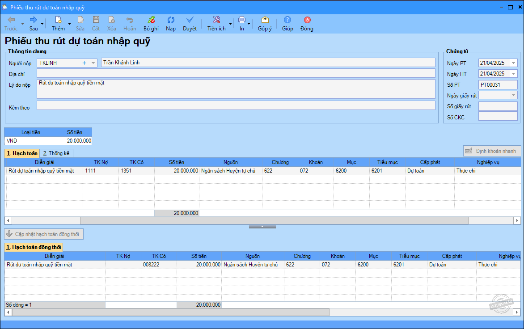This screenshot has width=524, height=329.
Task: Click the In (print) icon
Action: tap(241, 20)
